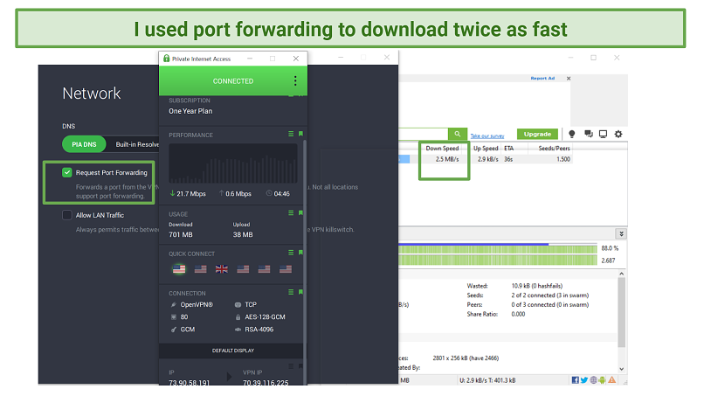Click the DEFAULT DISPLAY button in PIA

tap(233, 351)
